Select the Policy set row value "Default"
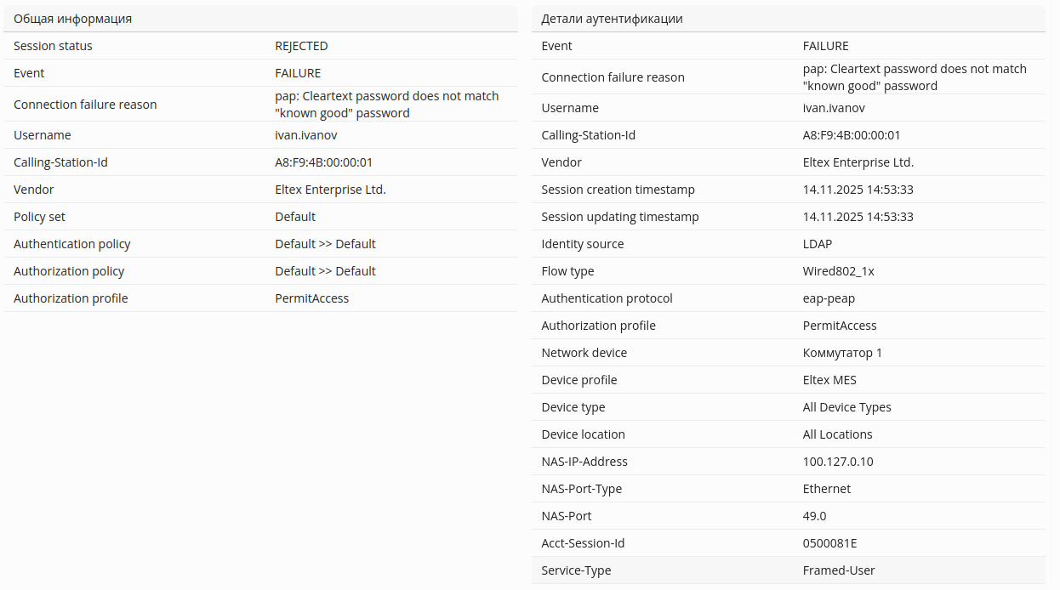Screen dimensions: 1060x590 pos(295,217)
